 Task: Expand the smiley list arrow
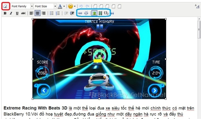click(x=75, y=6)
